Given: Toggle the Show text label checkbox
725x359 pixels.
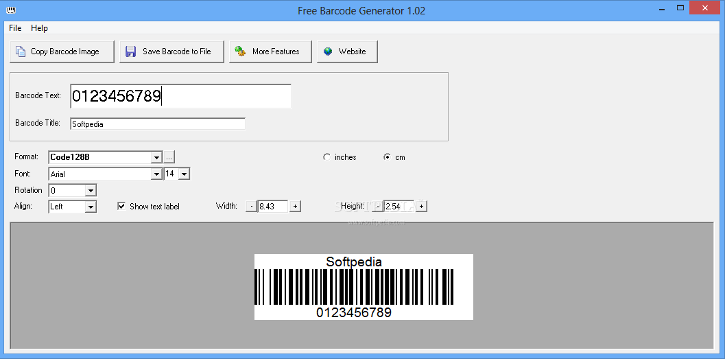Looking at the screenshot, I should [x=121, y=207].
